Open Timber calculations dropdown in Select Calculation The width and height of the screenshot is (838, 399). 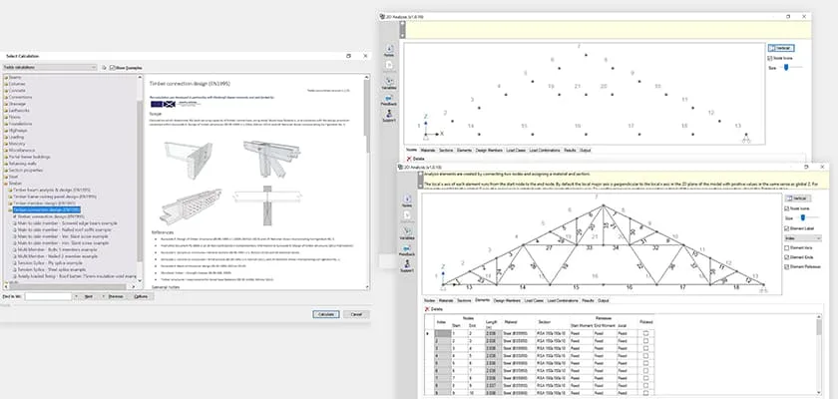point(50,68)
